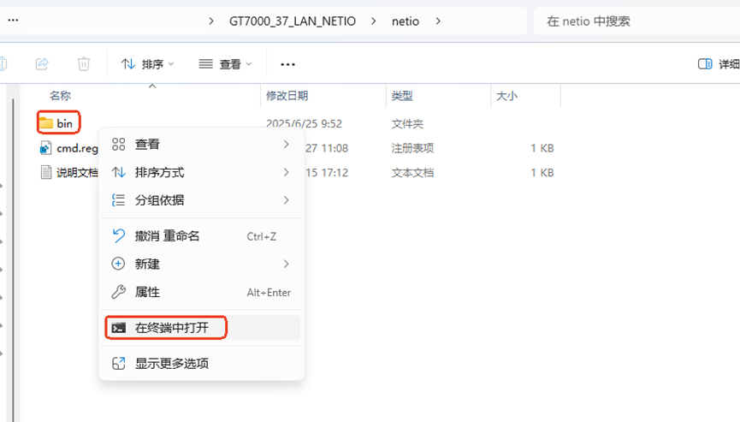Click the 1 KB size of 说明文档
740x422 pixels.
tap(542, 172)
